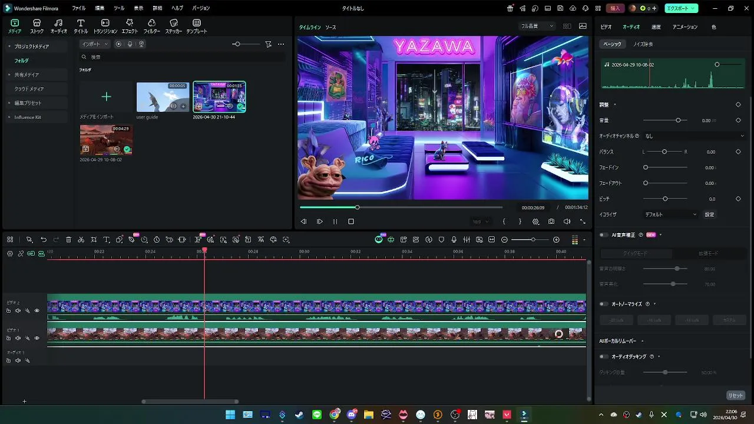Hide the ビデオ 2 track eye icon
Viewport: 754px width, 424px height.
click(x=37, y=310)
